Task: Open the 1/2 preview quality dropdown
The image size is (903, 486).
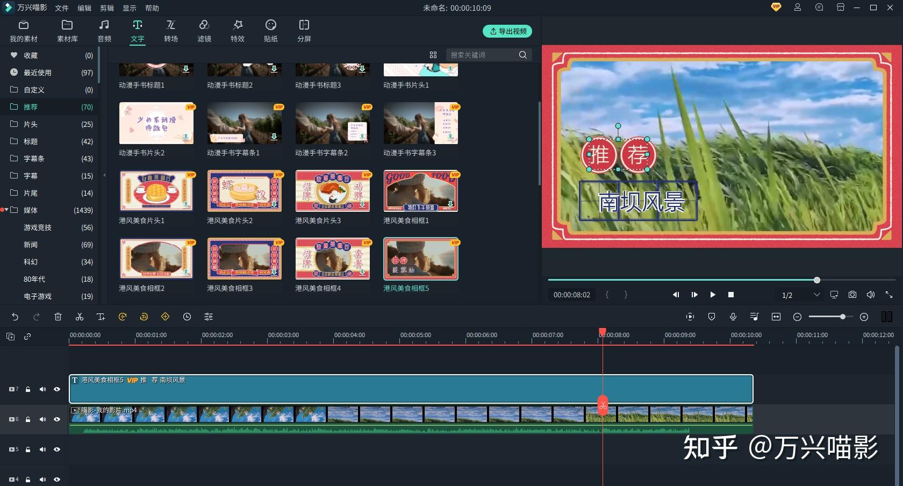Action: click(801, 295)
